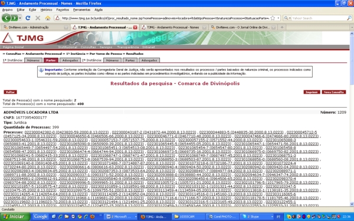This screenshot has height=221, width=354.
Task: Open the Home page icon
Action: coord(48,18)
